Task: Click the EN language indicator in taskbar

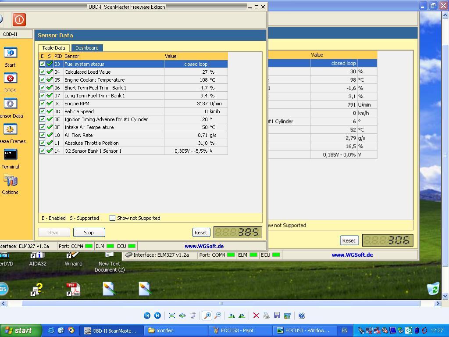Action: point(345,331)
